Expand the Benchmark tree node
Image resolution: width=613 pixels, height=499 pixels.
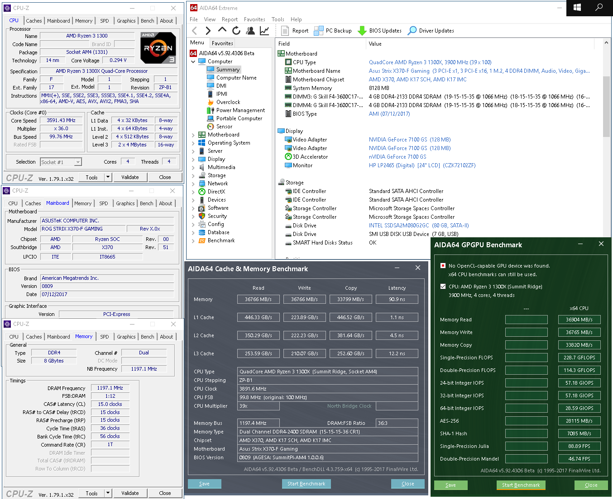193,240
